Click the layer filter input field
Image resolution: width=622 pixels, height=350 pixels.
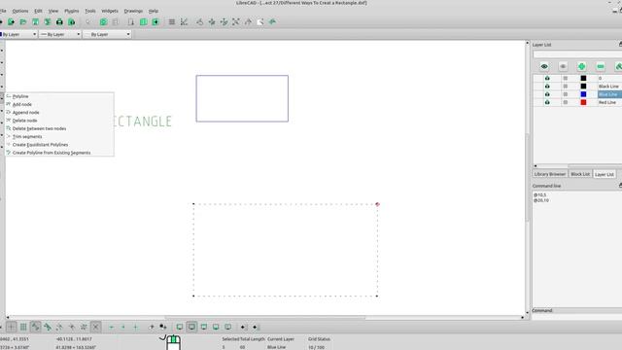(x=577, y=54)
